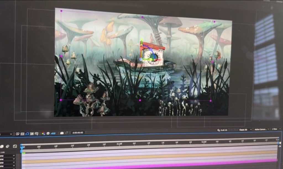The image size is (283, 169).
Task: Open the viewer resolution dropdown
Action: tap(6, 134)
